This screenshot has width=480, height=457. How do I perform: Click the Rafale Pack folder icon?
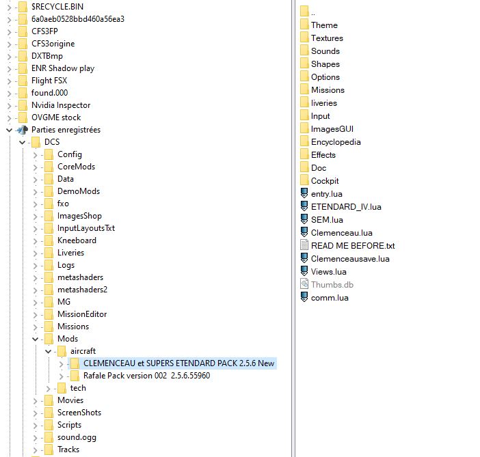pyautogui.click(x=75, y=376)
